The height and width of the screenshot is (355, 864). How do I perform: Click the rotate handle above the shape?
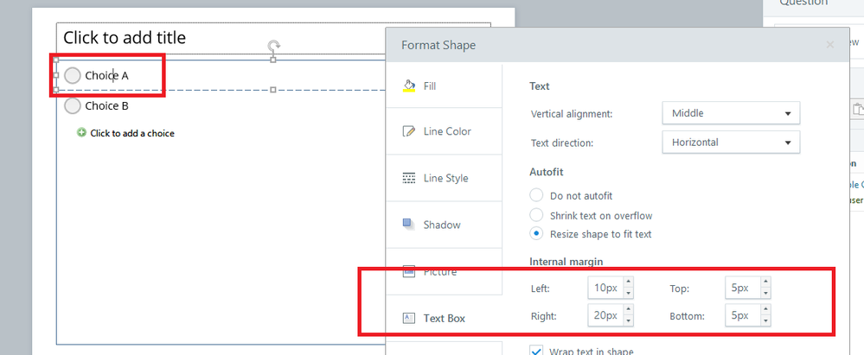click(273, 46)
